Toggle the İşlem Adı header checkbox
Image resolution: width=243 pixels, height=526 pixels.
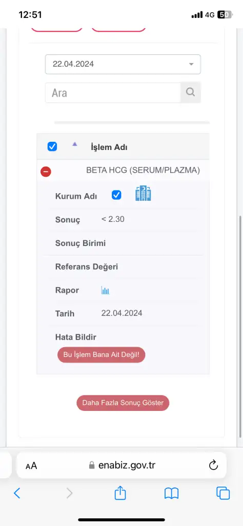pos(52,146)
